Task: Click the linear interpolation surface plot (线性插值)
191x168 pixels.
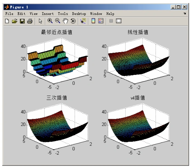Action: point(138,61)
